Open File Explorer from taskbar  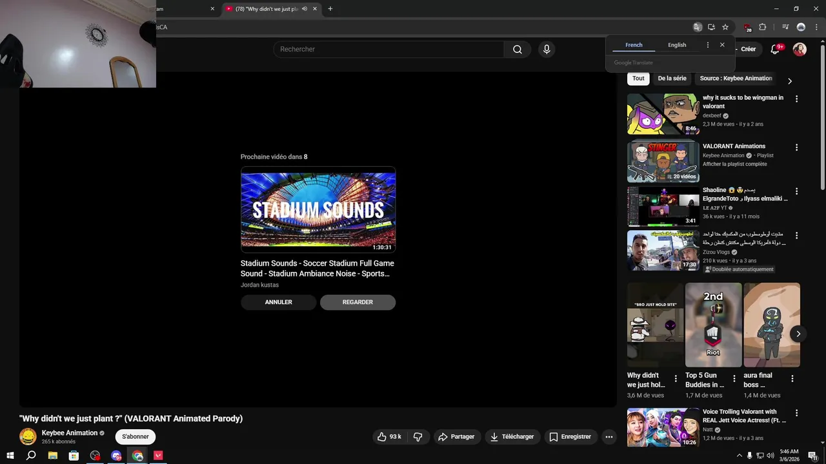tap(53, 456)
